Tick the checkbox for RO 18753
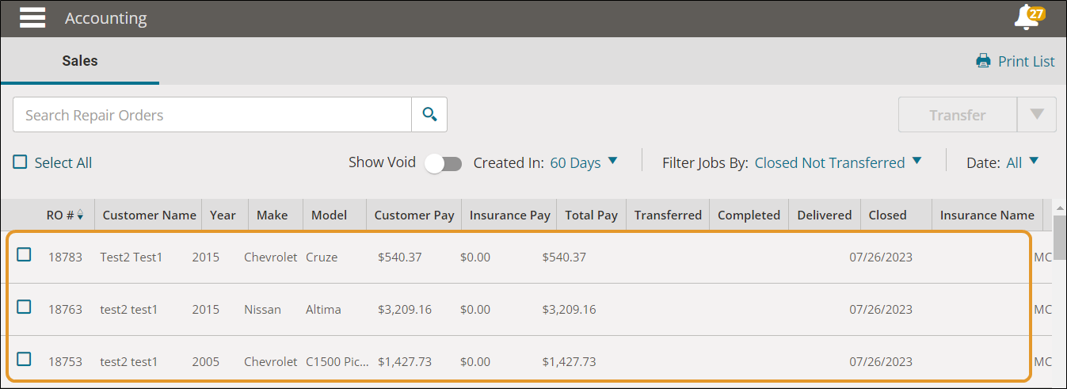 click(x=24, y=360)
